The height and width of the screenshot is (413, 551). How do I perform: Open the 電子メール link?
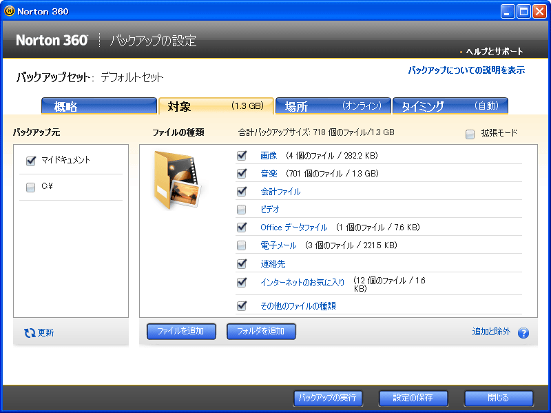click(x=278, y=245)
